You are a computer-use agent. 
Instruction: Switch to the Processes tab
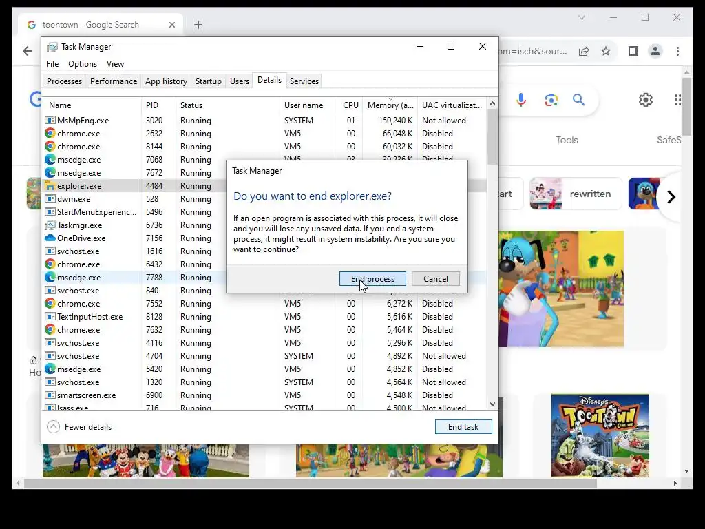tap(64, 81)
